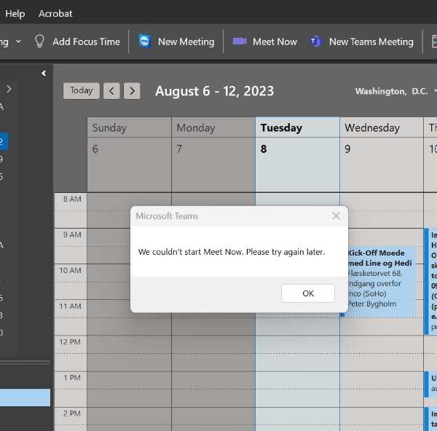This screenshot has width=437, height=431.
Task: Click the August 6 - 12, 2023 title
Action: click(x=214, y=91)
